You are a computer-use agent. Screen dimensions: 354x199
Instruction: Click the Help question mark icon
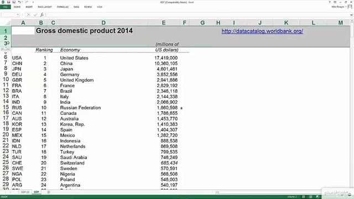click(x=330, y=2)
